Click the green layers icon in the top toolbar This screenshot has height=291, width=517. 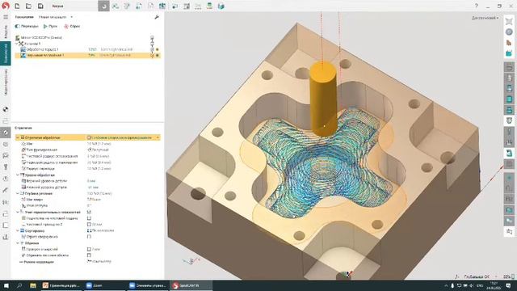pyautogui.click(x=209, y=6)
